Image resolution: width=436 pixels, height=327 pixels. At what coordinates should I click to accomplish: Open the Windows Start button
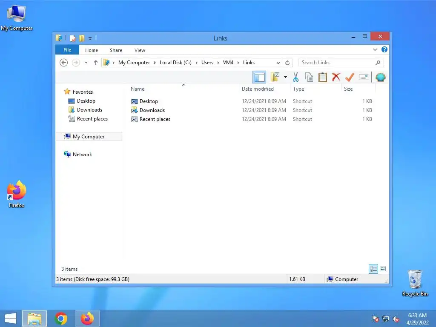pos(11,318)
